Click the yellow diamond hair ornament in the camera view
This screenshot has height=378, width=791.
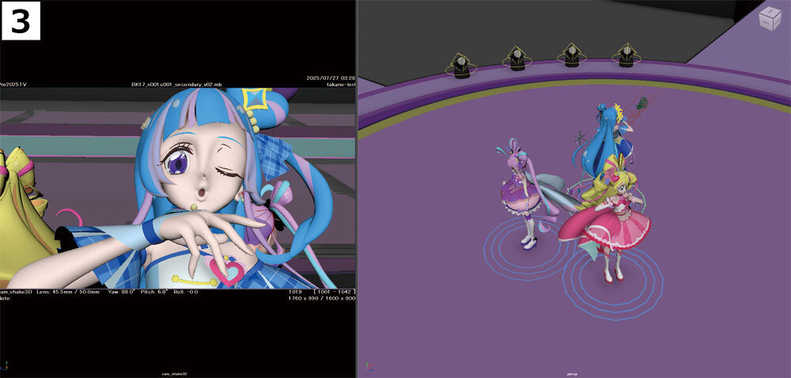click(255, 99)
